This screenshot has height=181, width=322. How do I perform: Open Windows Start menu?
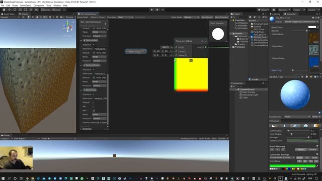click(x=4, y=178)
